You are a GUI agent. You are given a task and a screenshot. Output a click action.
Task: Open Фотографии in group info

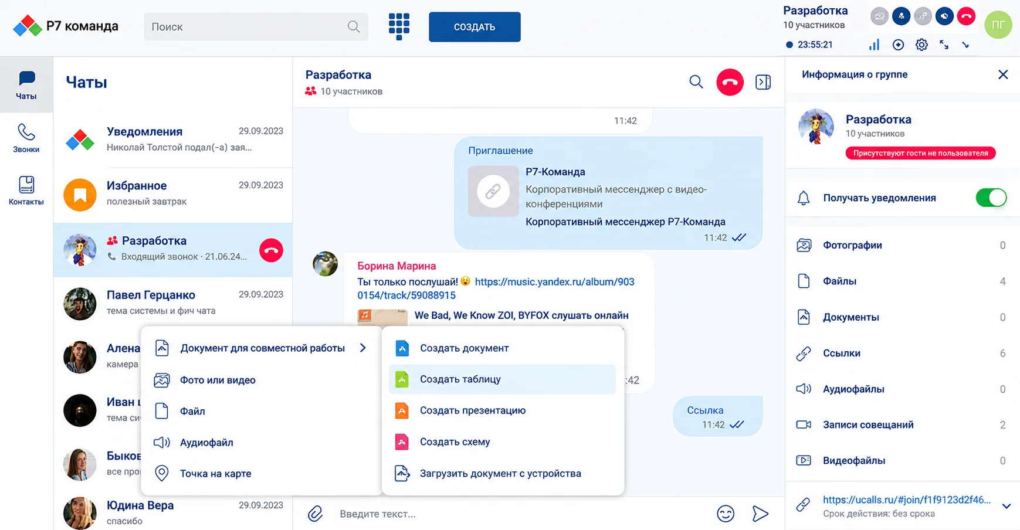[902, 245]
